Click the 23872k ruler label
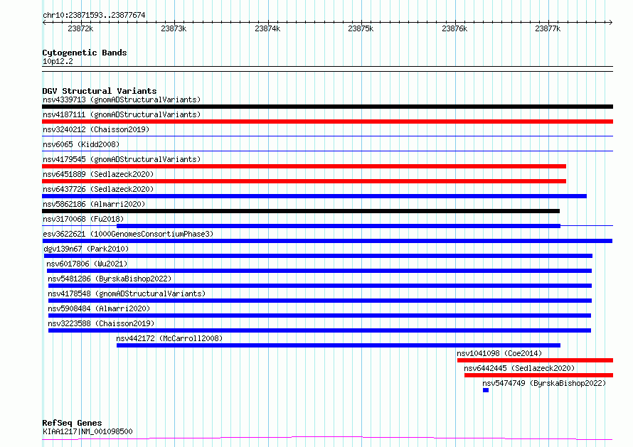 (81, 28)
